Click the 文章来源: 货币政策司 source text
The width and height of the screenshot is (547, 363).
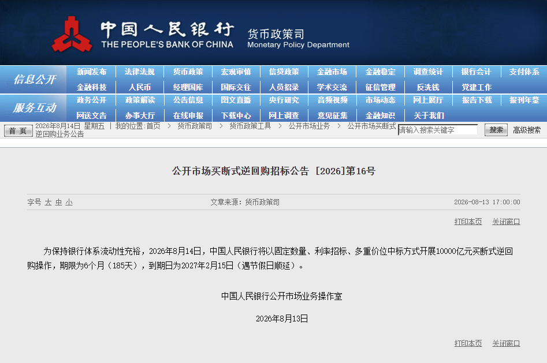245,202
